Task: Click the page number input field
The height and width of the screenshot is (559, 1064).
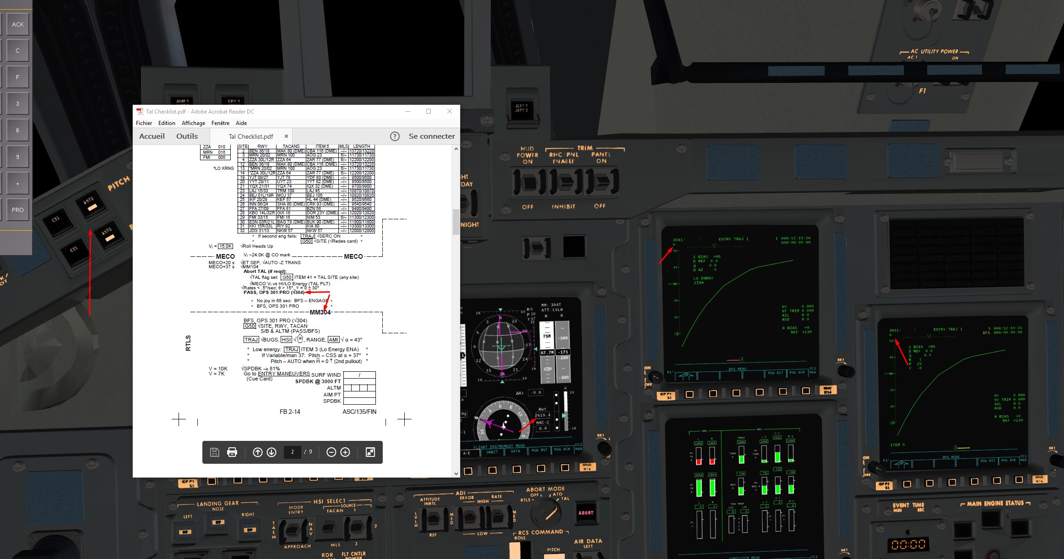Action: (x=292, y=452)
